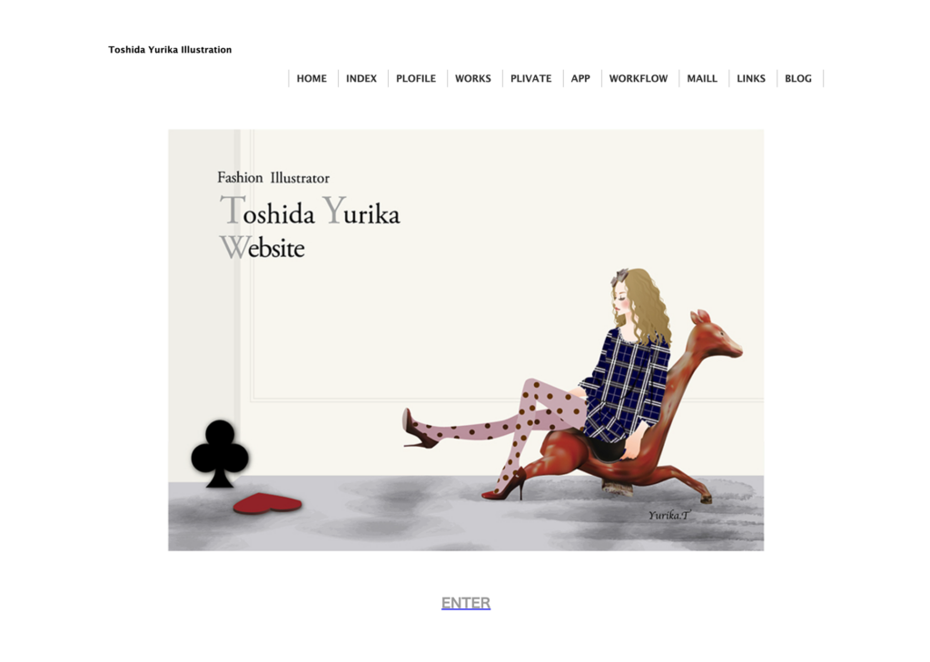930x662 pixels.
Task: Click the black club symbol
Action: [220, 454]
